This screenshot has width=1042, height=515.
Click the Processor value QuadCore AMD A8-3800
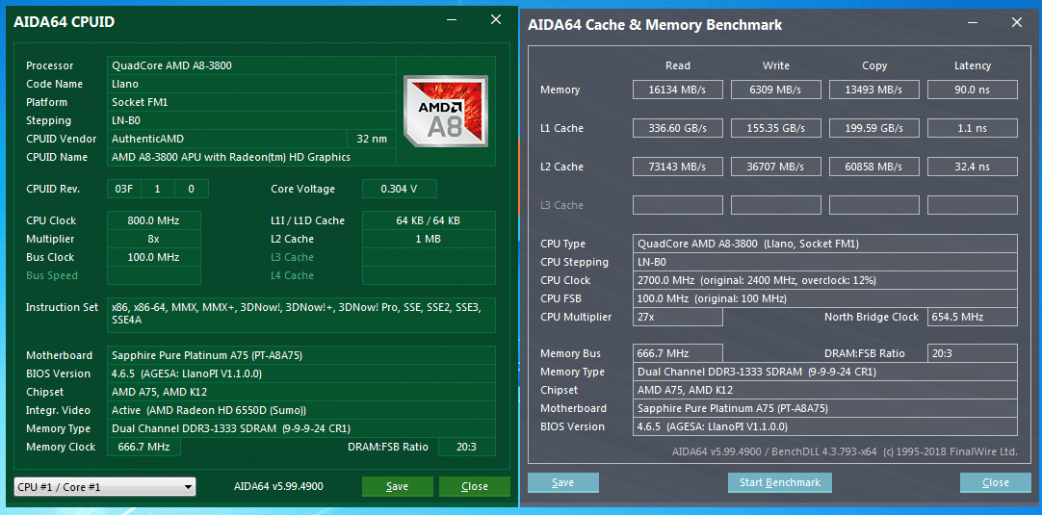(x=251, y=65)
